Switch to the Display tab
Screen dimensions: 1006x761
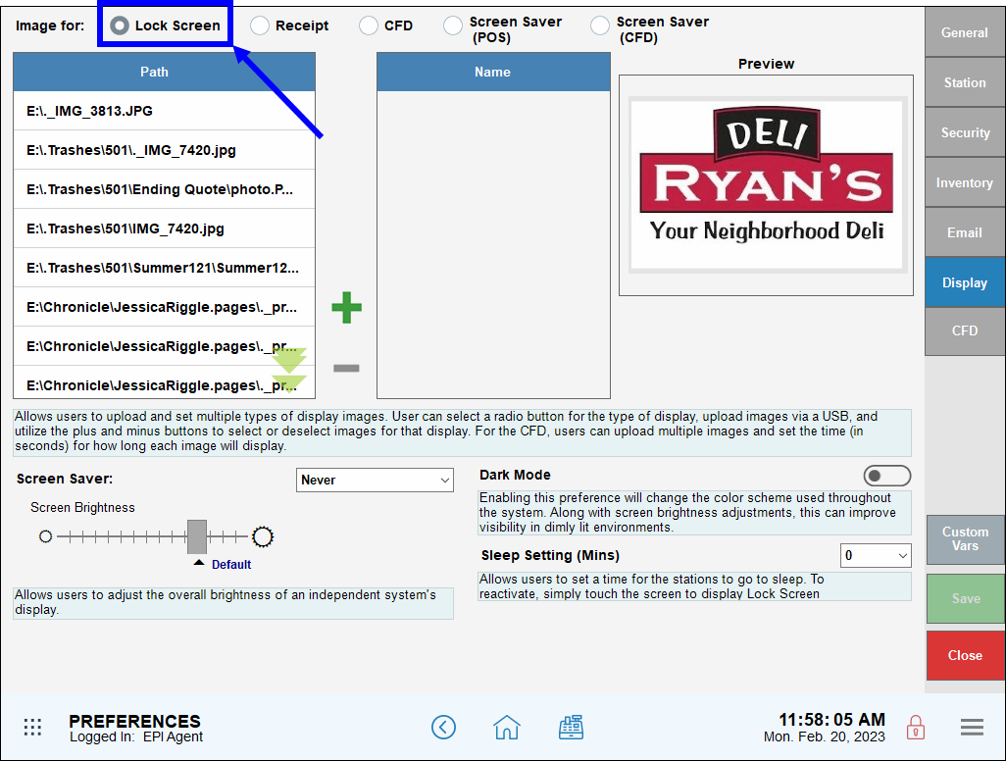pyautogui.click(x=964, y=282)
